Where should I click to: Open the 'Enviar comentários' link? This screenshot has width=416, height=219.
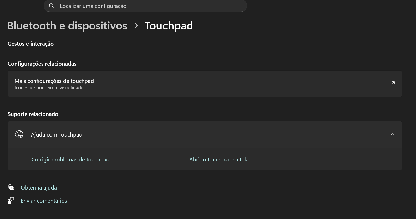click(44, 201)
